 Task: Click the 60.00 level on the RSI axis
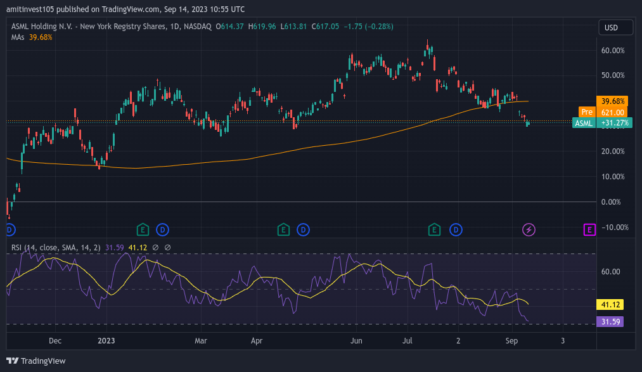point(610,272)
